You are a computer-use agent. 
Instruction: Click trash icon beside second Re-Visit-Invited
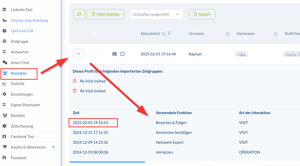pyautogui.click(x=75, y=91)
